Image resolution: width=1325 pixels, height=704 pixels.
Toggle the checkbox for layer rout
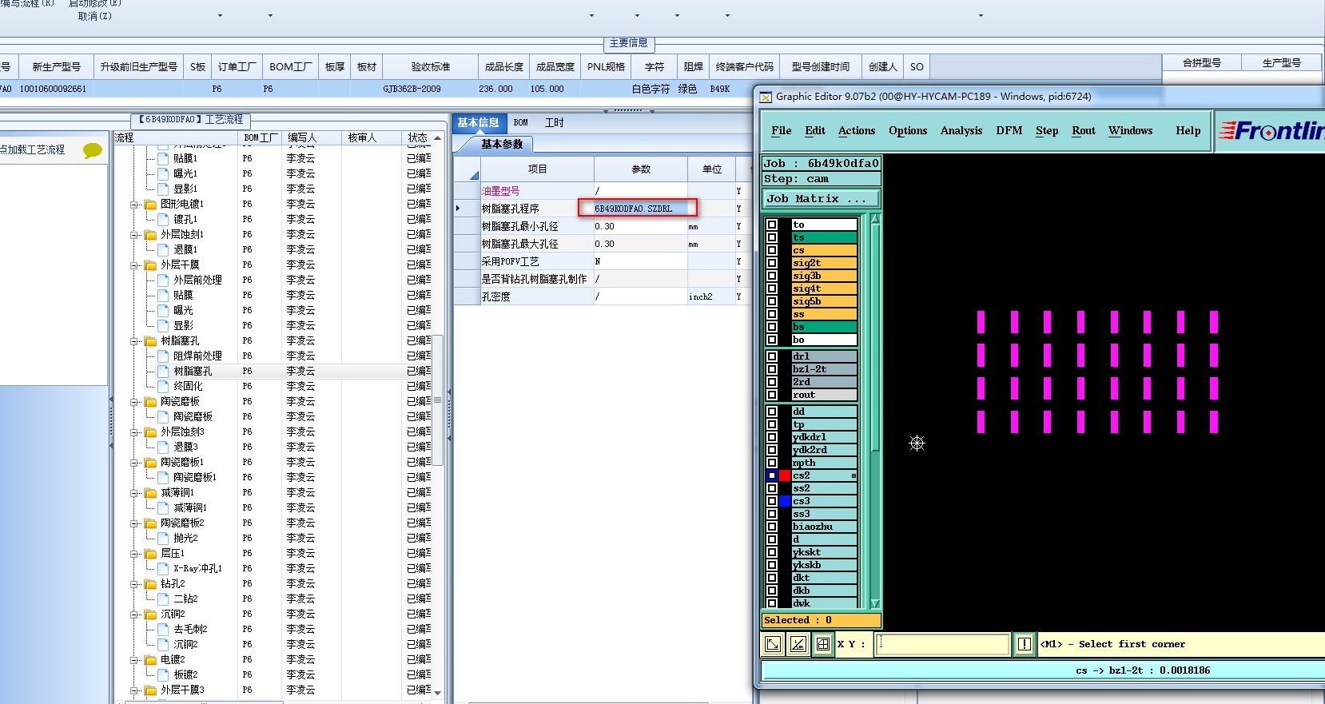point(772,395)
